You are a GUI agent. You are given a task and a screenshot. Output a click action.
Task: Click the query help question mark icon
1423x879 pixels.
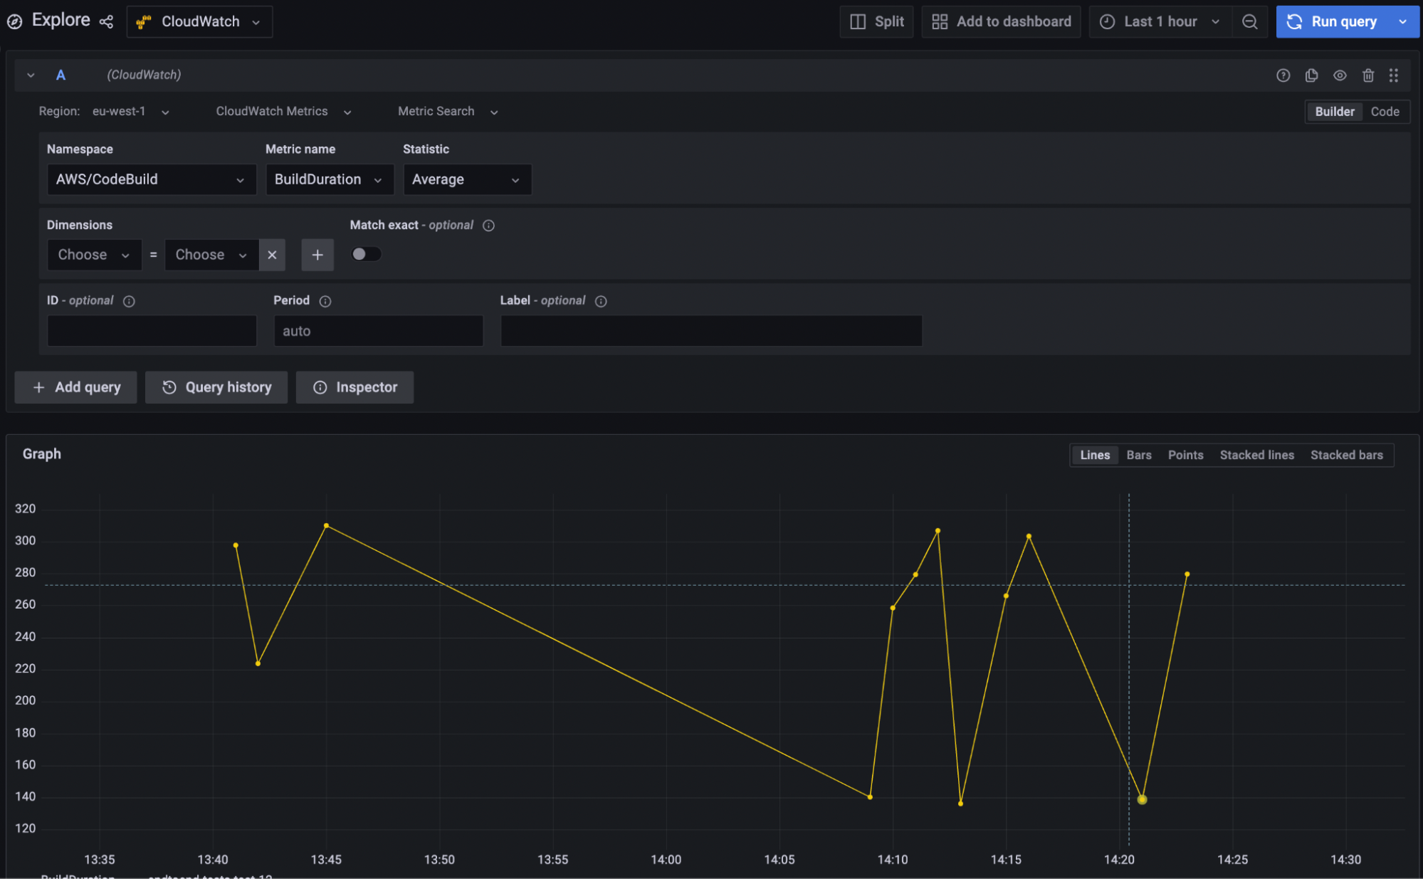1283,75
